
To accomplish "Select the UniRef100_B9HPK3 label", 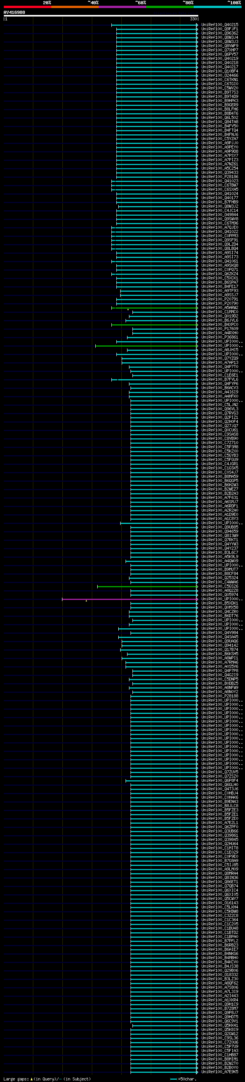I will pos(219,101).
